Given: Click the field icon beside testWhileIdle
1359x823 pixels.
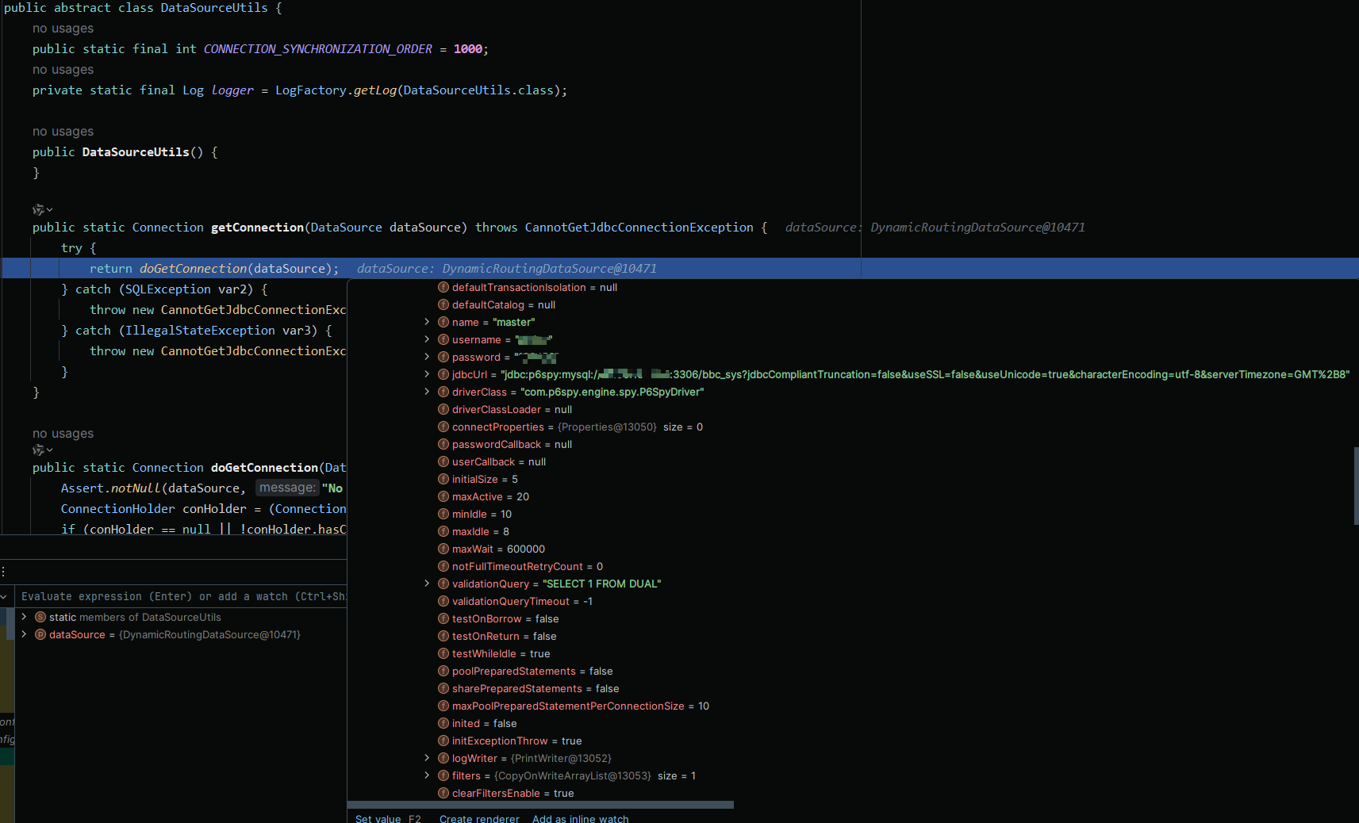Looking at the screenshot, I should coord(443,653).
